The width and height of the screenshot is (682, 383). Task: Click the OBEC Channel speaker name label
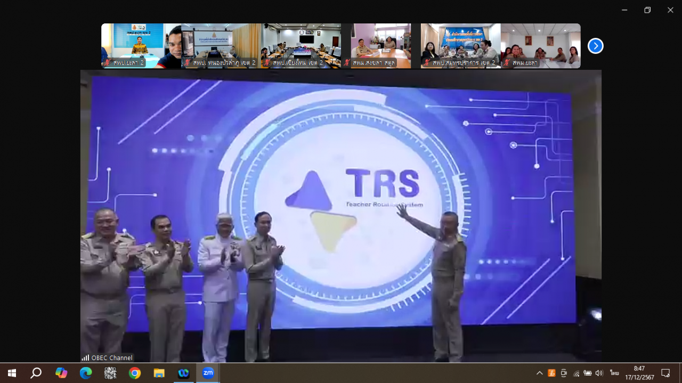(112, 358)
